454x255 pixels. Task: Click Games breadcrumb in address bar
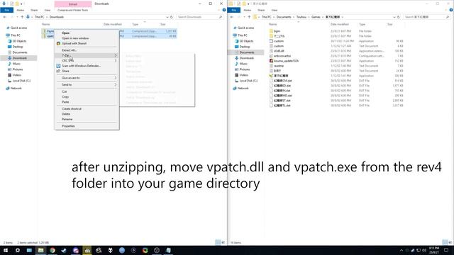316,17
